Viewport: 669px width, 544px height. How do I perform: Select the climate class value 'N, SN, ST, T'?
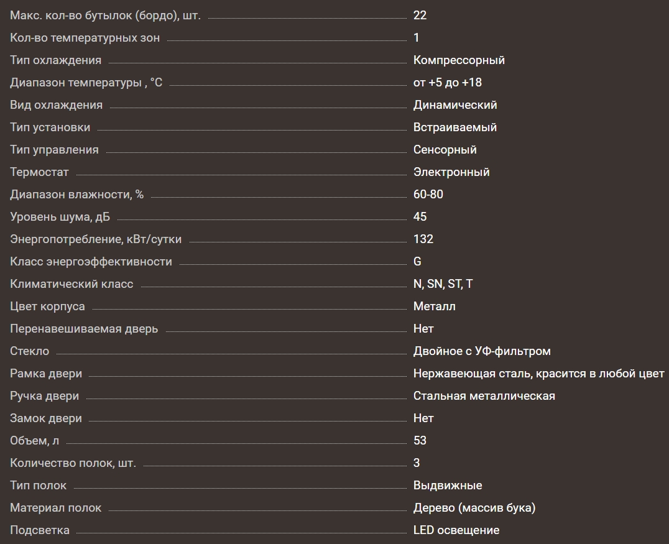pyautogui.click(x=443, y=284)
